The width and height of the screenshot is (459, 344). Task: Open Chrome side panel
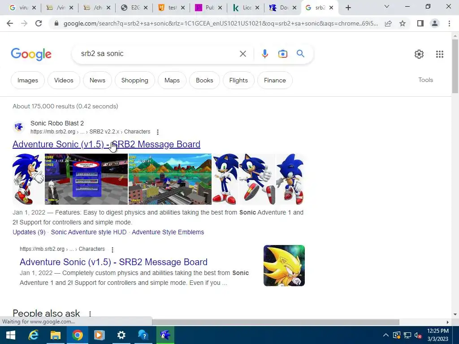point(420,23)
